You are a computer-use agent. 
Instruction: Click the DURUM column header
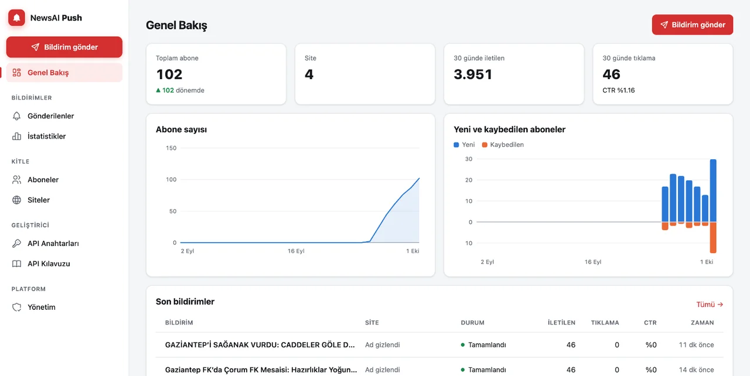point(473,323)
